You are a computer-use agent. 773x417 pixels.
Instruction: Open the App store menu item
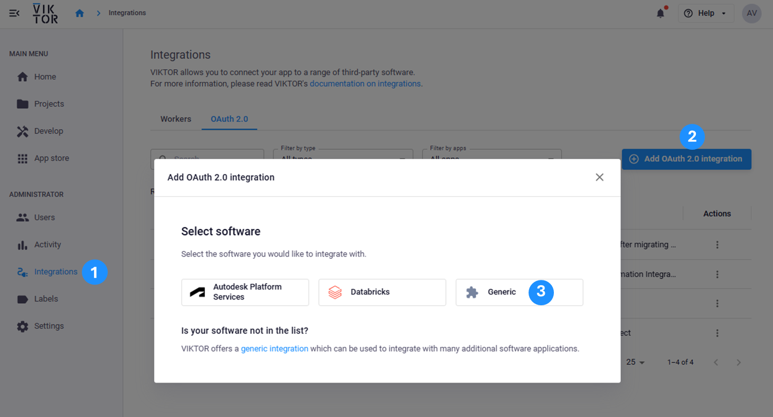[51, 158]
